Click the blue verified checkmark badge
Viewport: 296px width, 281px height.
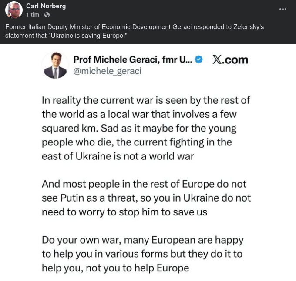point(198,60)
